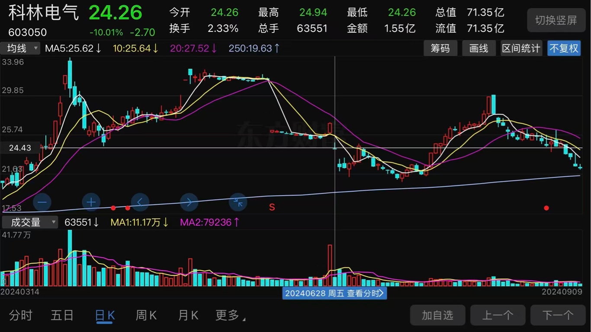Click the S sell signal marker on the chart

click(272, 207)
